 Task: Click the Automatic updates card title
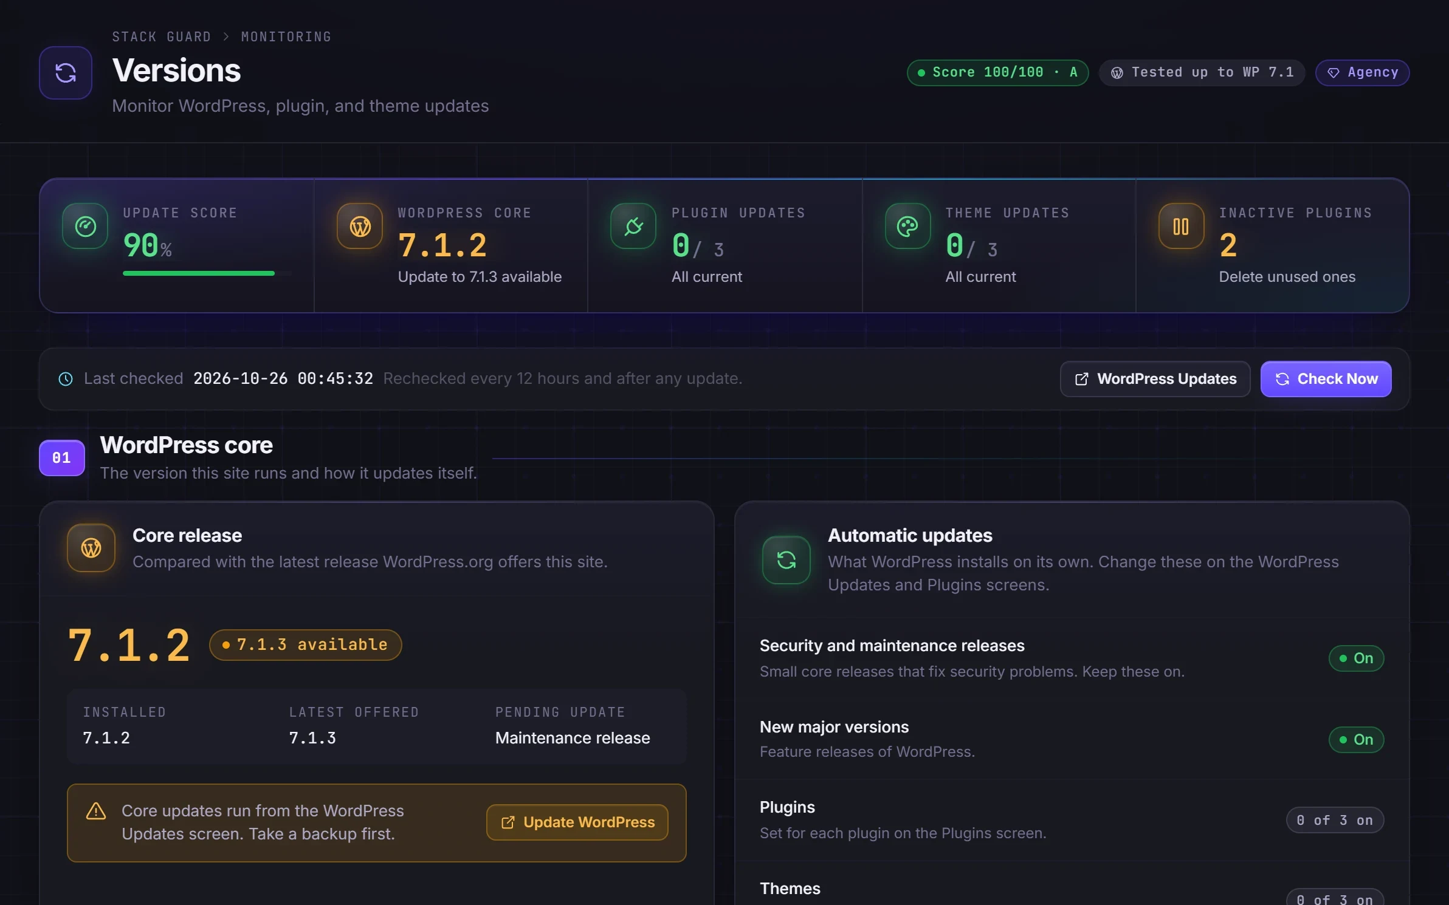[x=910, y=536]
